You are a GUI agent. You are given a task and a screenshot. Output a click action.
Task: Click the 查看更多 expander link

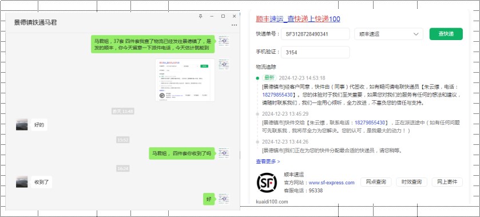(268, 161)
